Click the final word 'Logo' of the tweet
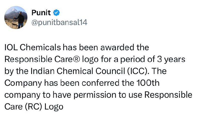The image size is (201, 116). (54, 107)
